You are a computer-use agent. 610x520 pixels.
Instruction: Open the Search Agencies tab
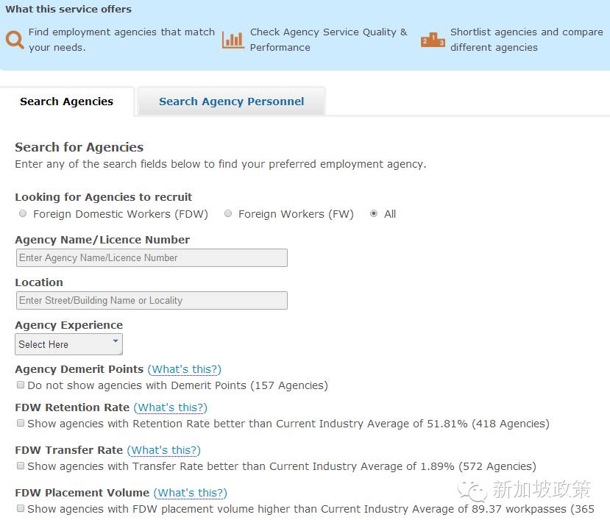click(x=66, y=101)
